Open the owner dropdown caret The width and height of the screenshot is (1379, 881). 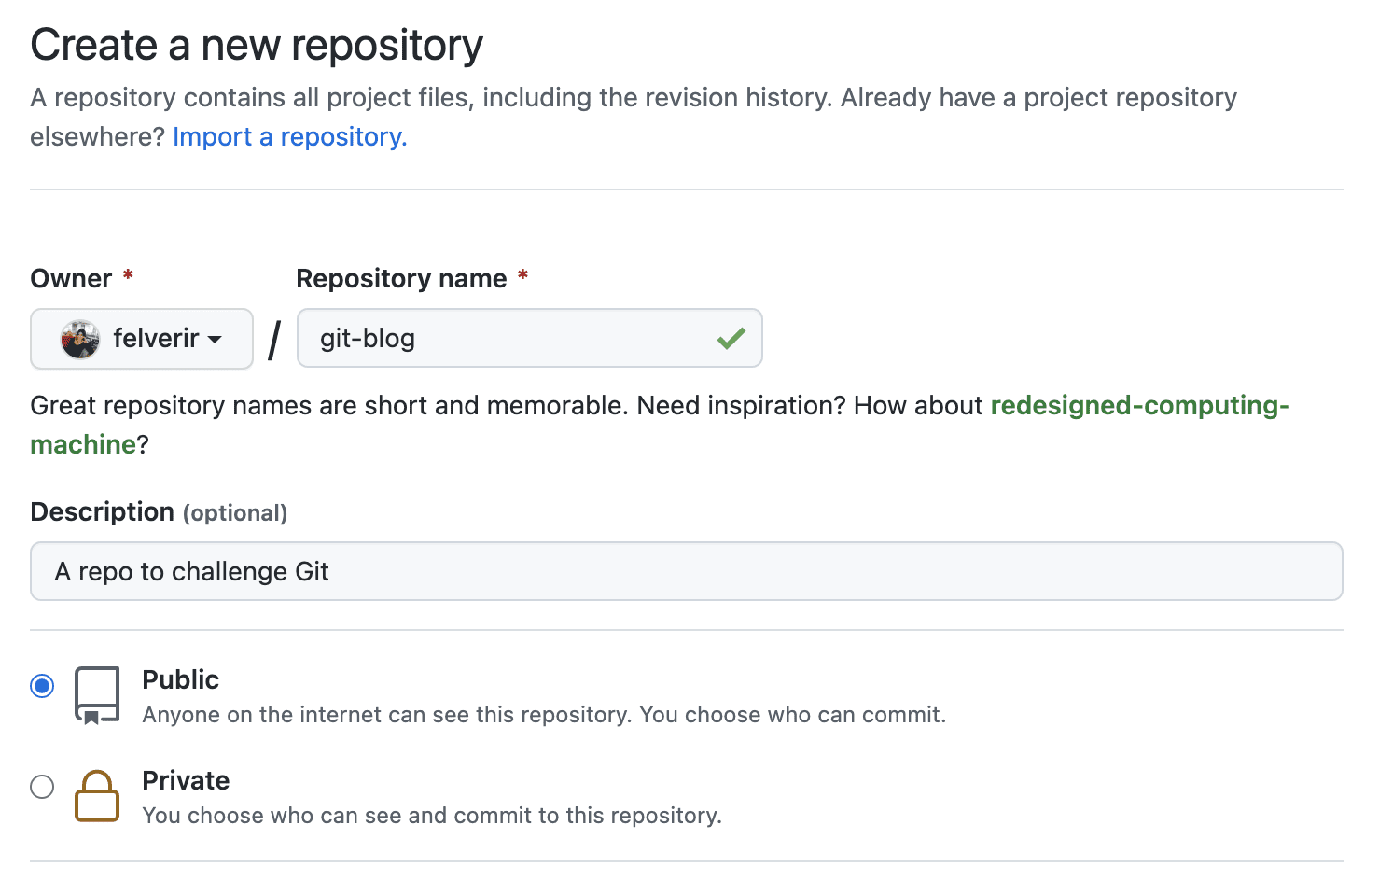pos(216,340)
